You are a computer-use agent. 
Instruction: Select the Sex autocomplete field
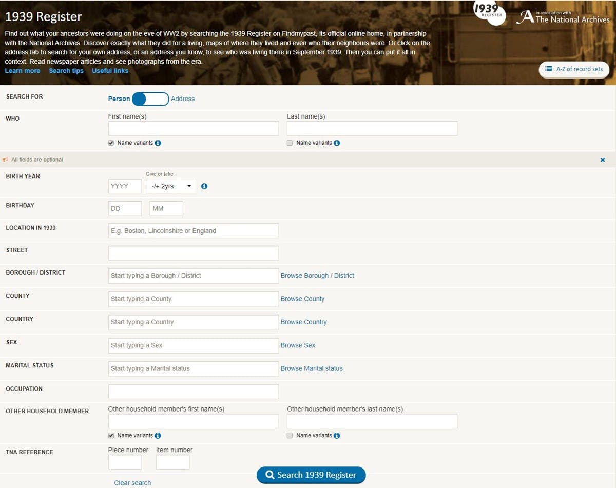coord(194,345)
